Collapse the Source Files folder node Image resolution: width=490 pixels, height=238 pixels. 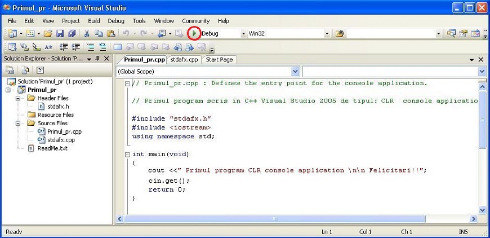click(x=18, y=123)
